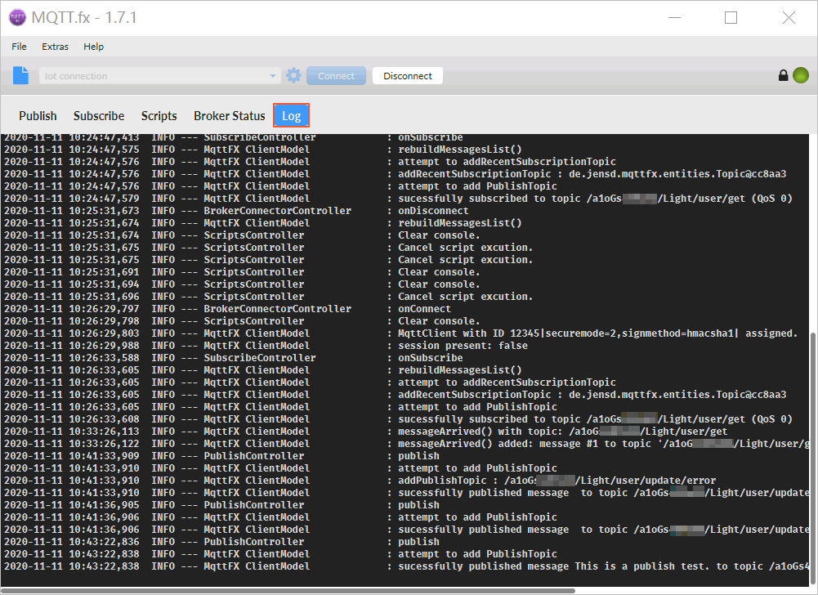The width and height of the screenshot is (818, 595).
Task: Expand the Iot connection profile dropdown
Action: click(x=272, y=76)
